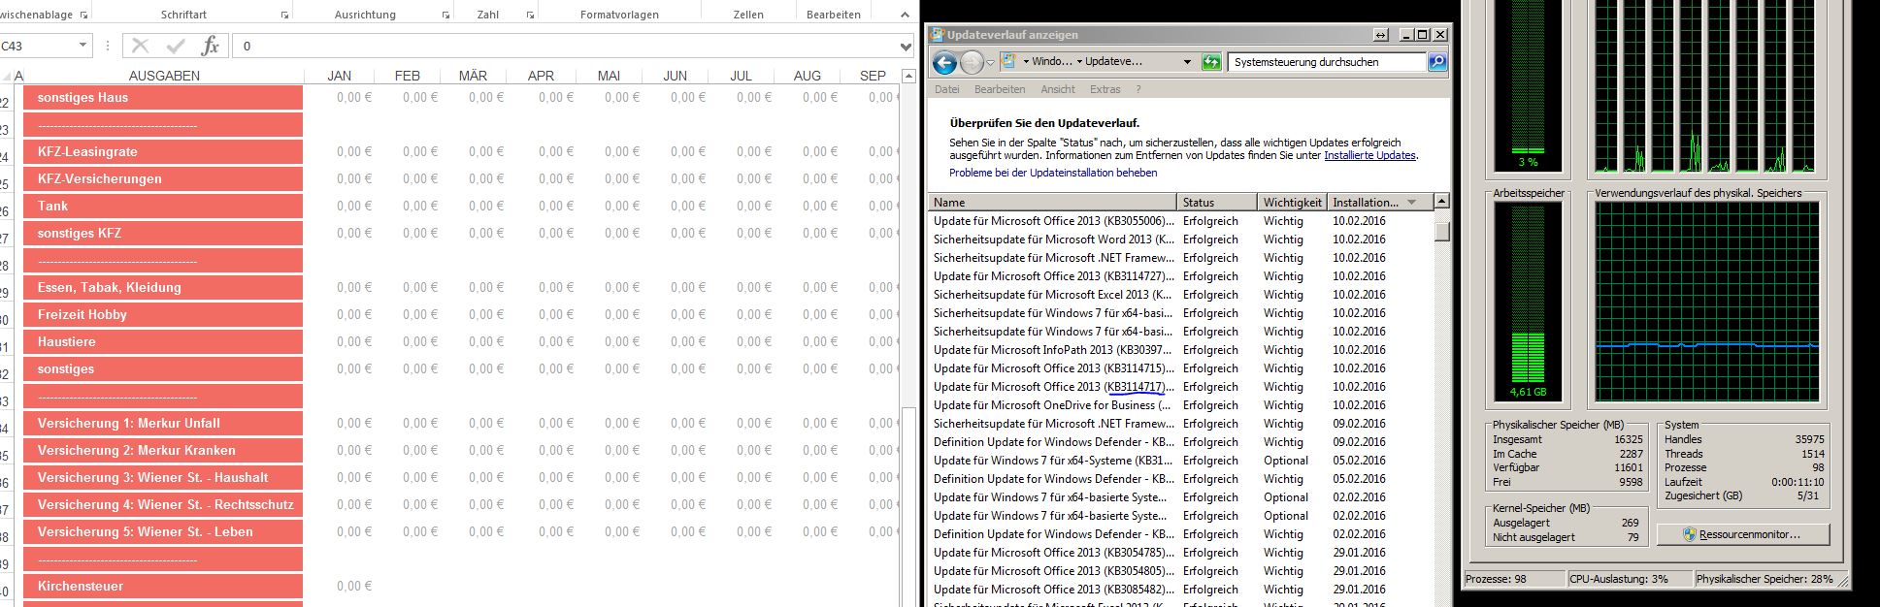Click the Prozesse: 98 status bar entry
This screenshot has width=1880, height=607.
click(x=1514, y=579)
